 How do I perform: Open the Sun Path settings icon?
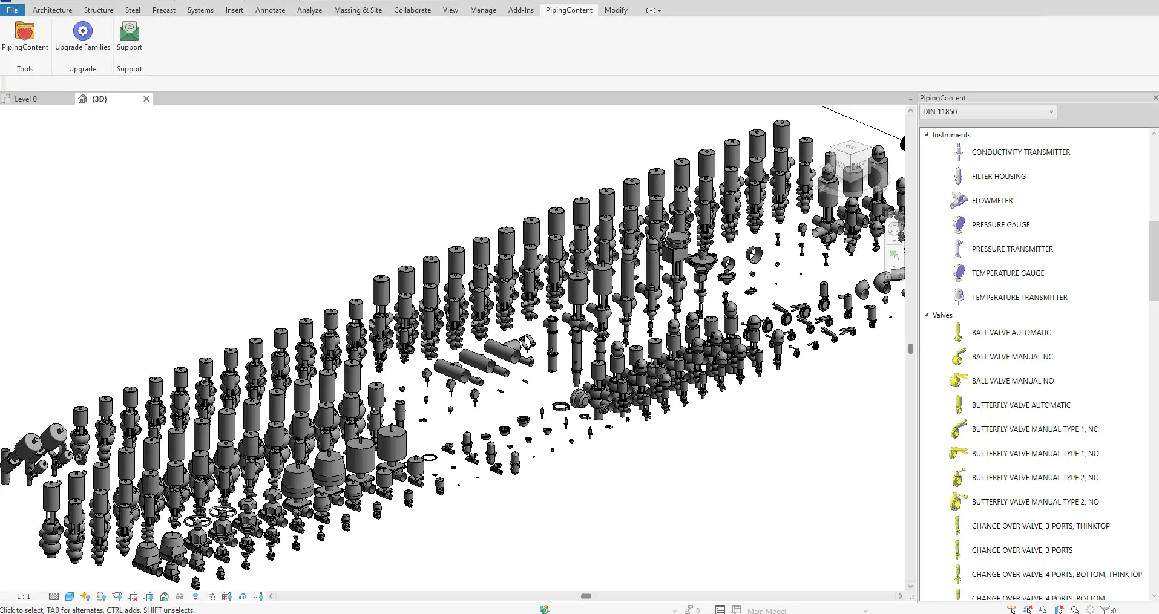point(85,596)
